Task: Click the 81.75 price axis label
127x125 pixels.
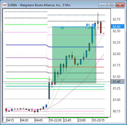Action: [x=117, y=65]
